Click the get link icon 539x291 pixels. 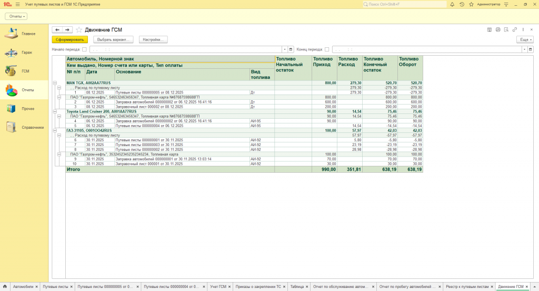pyautogui.click(x=514, y=29)
